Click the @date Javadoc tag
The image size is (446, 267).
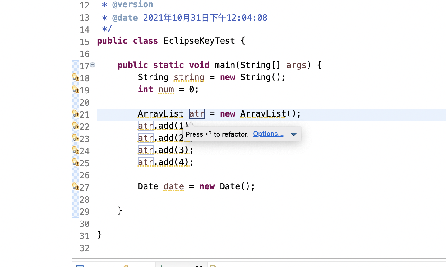125,18
